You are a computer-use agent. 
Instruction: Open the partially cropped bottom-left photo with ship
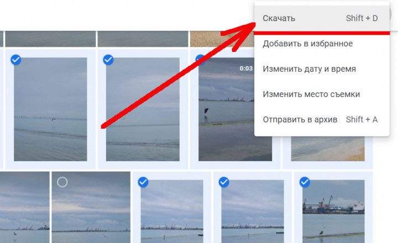(25, 207)
